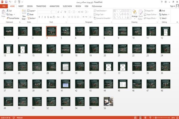Click Reset in the Slides group
This screenshot has width=179, height=119.
(30, 15)
